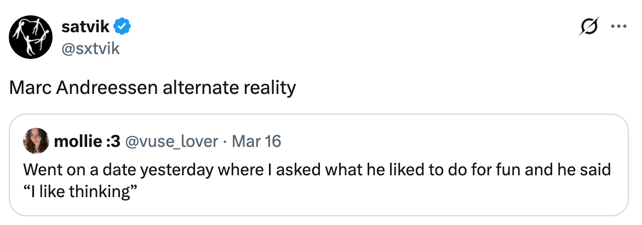Click the Mar 16 timestamp
Screen dimensions: 642x225
[256, 141]
